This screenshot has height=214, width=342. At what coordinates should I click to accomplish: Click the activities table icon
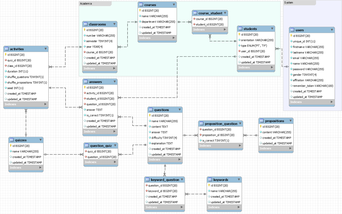tap(7, 49)
